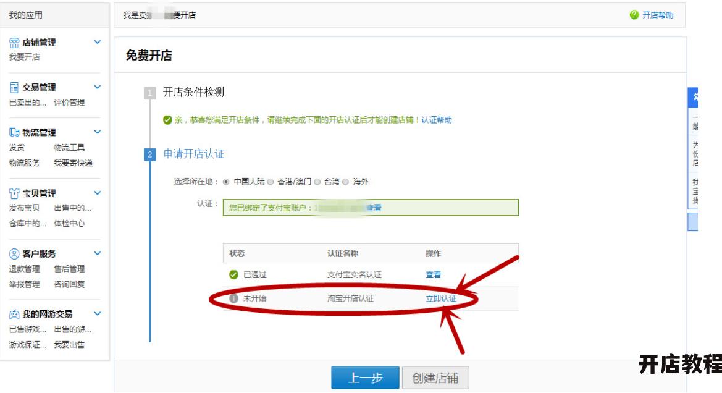Viewport: 722px width, 393px height.
Task: Open 物流服务 in the sidebar
Action: [x=25, y=163]
